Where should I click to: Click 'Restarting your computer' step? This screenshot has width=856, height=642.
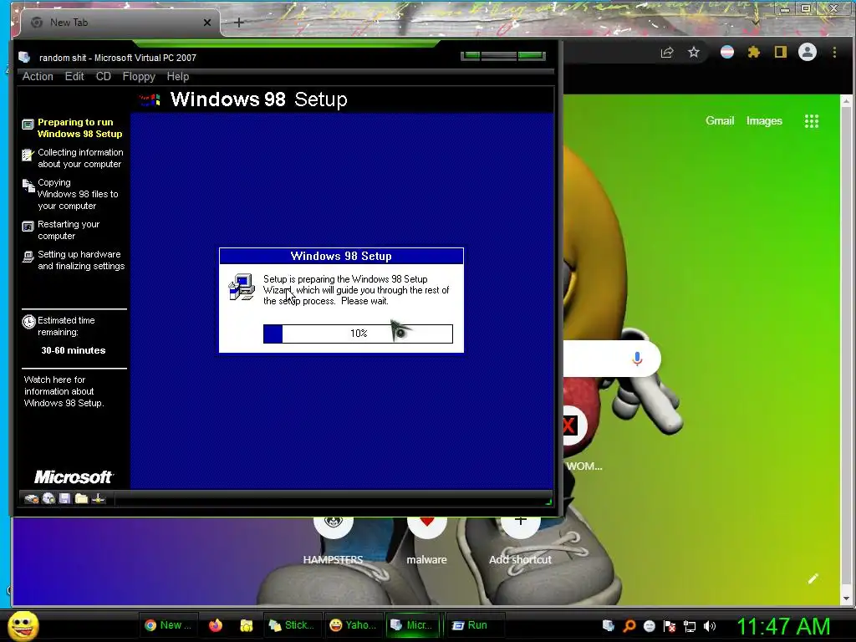(x=61, y=230)
